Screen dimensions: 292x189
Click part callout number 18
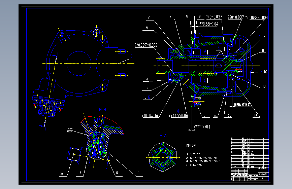[x=117, y=173]
